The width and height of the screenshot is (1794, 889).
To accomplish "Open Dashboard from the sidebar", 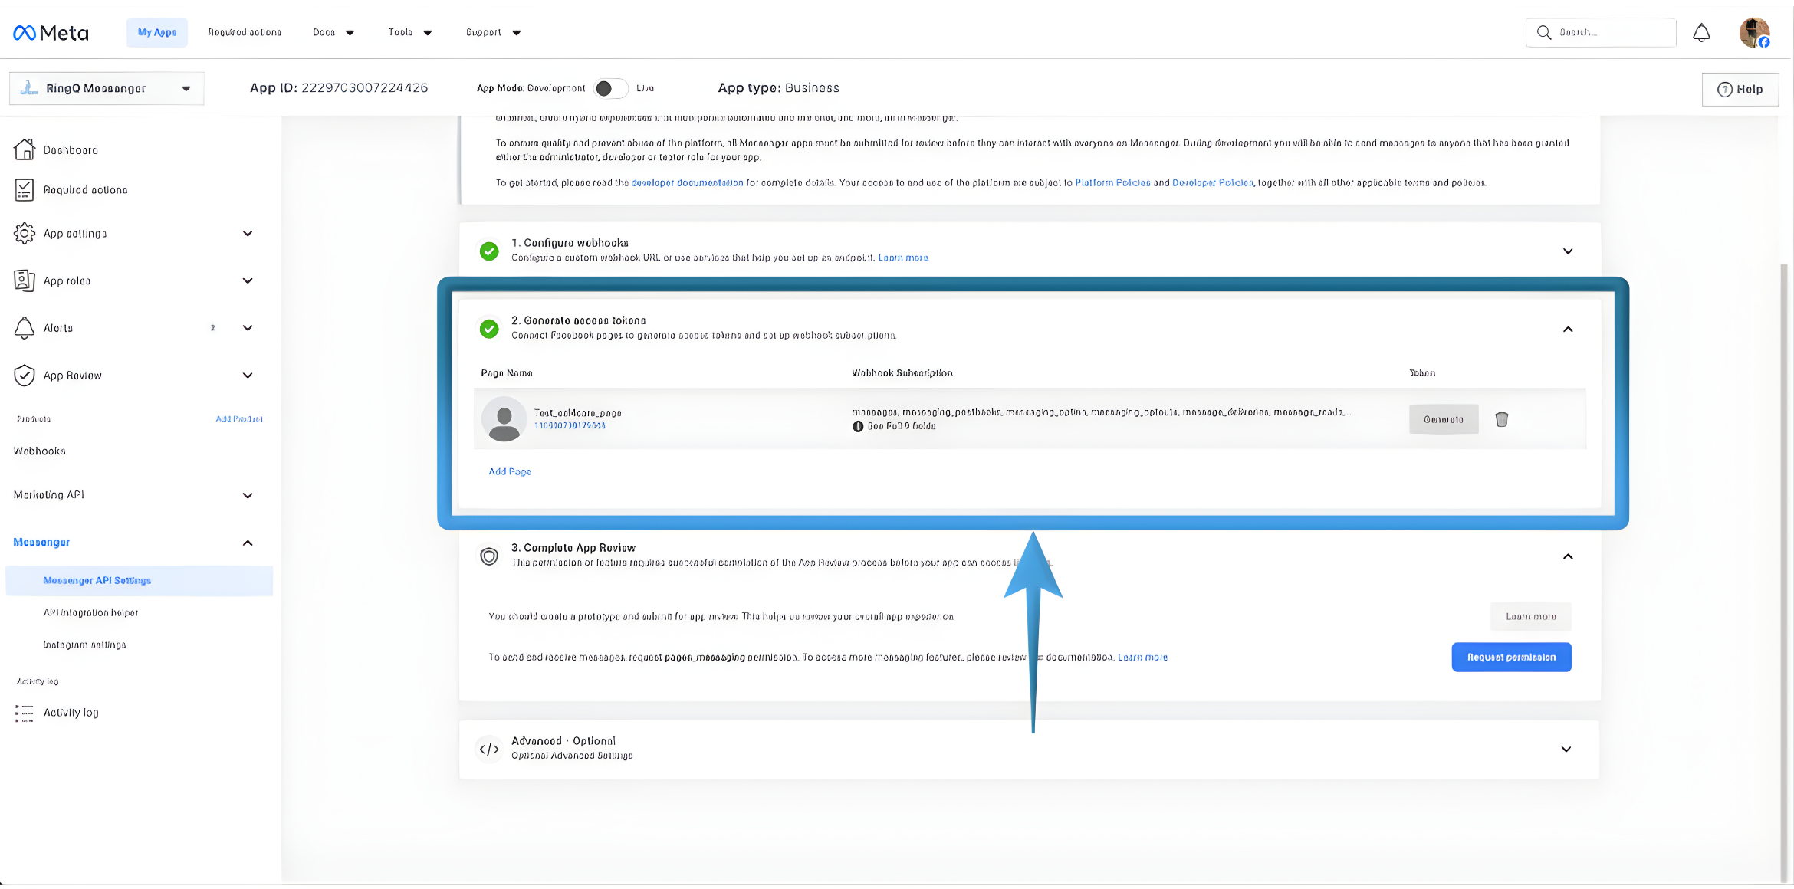I will pyautogui.click(x=71, y=150).
